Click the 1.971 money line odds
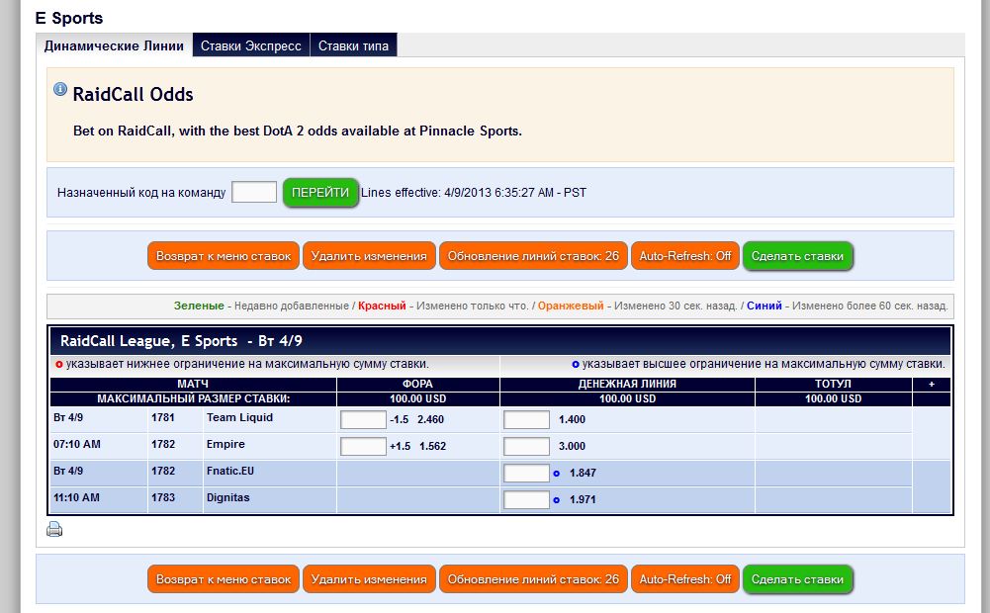The height and width of the screenshot is (613, 990). (583, 499)
